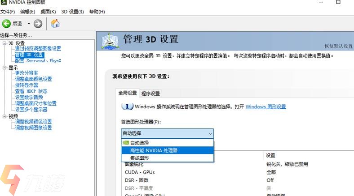This screenshot has height=196, width=354.
Task: Click the green Back arrow icon
Action: (x=6, y=23)
